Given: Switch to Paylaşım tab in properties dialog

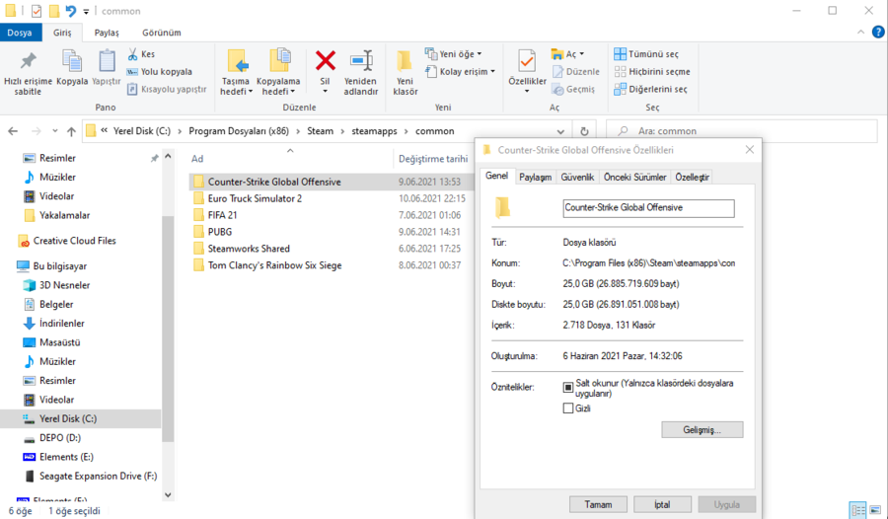Looking at the screenshot, I should (x=535, y=178).
